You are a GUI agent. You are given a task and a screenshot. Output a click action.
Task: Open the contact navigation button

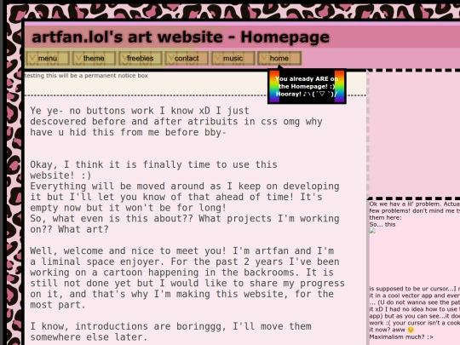[x=187, y=58]
